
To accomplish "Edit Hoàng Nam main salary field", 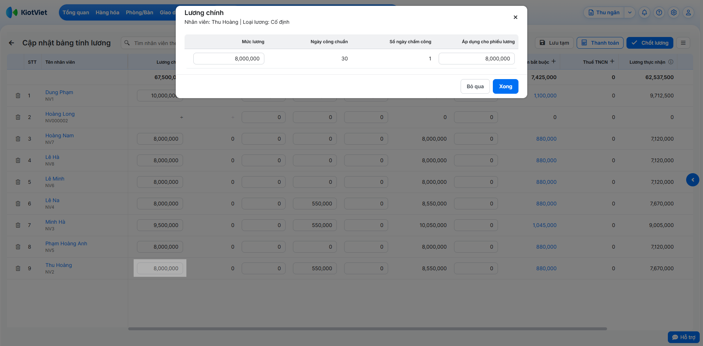I will (x=160, y=139).
